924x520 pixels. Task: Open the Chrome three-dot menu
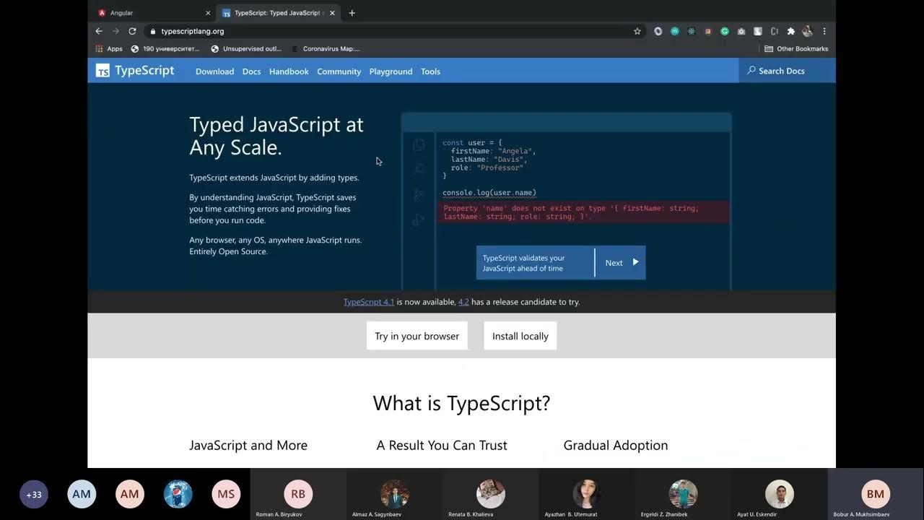(824, 31)
